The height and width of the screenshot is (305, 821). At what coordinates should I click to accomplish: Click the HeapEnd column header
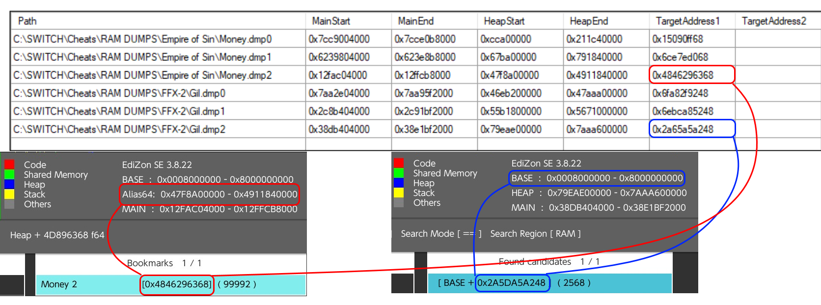(606, 21)
